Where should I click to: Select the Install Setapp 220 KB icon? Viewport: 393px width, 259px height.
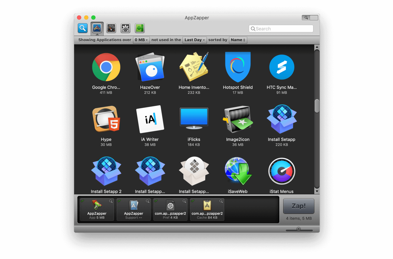[282, 119]
